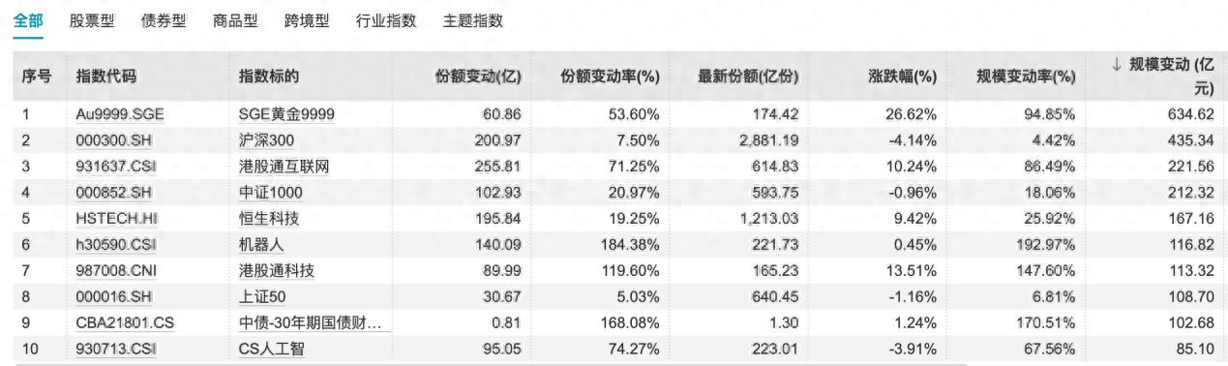The width and height of the screenshot is (1228, 366).
Task: Open the 债券型 tab
Action: pyautogui.click(x=165, y=20)
